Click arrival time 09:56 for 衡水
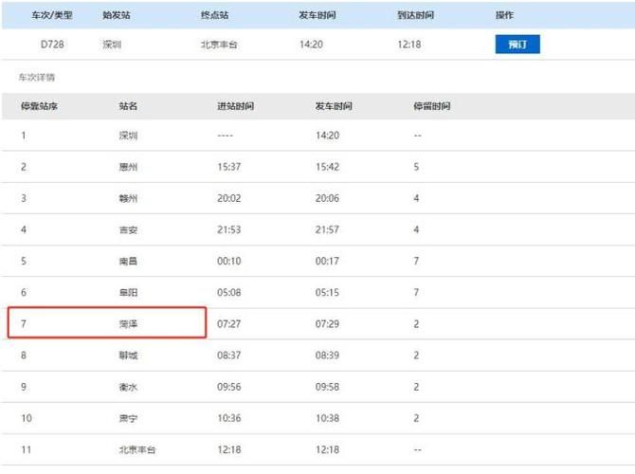635x474 pixels. [228, 387]
